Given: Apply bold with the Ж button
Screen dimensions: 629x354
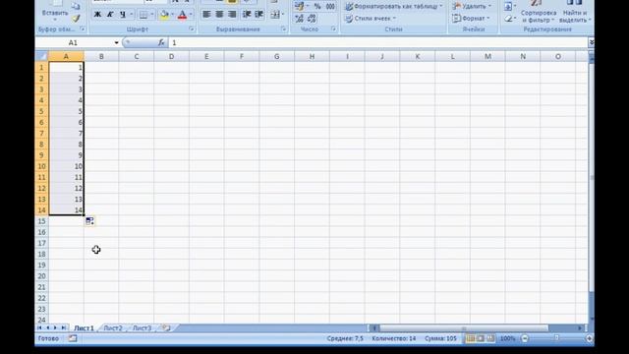Looking at the screenshot, I should 97,15.
